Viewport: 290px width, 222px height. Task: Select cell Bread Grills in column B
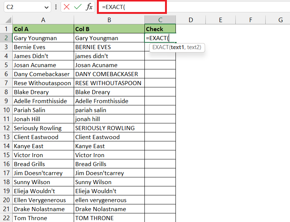click(109, 164)
